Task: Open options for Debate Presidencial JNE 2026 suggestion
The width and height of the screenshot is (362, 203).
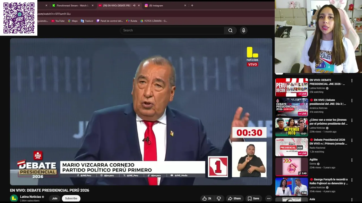Action: (352, 81)
